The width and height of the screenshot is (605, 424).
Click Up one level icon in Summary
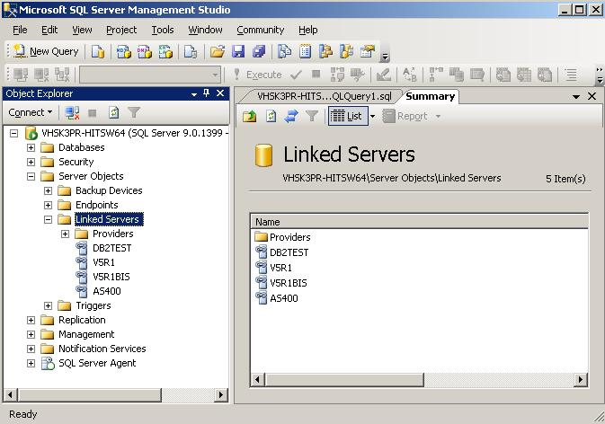[250, 116]
